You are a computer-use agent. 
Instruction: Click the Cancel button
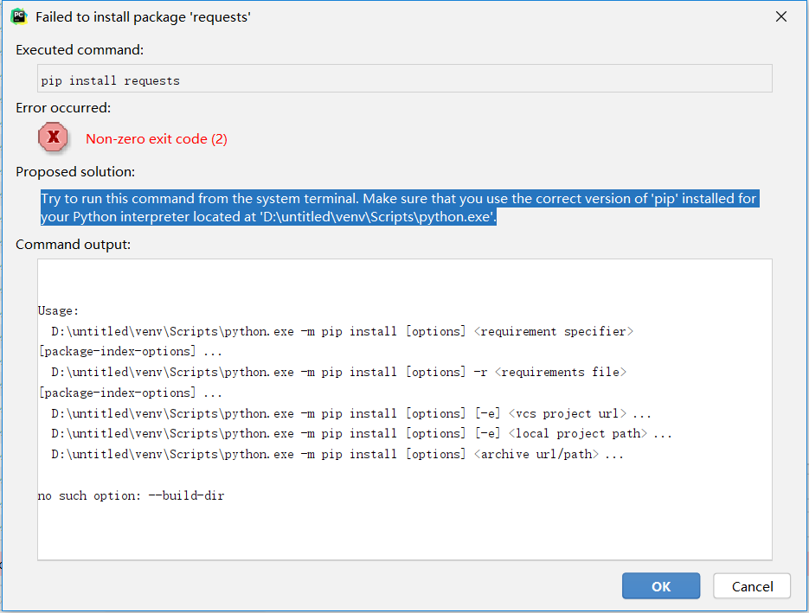tap(752, 586)
